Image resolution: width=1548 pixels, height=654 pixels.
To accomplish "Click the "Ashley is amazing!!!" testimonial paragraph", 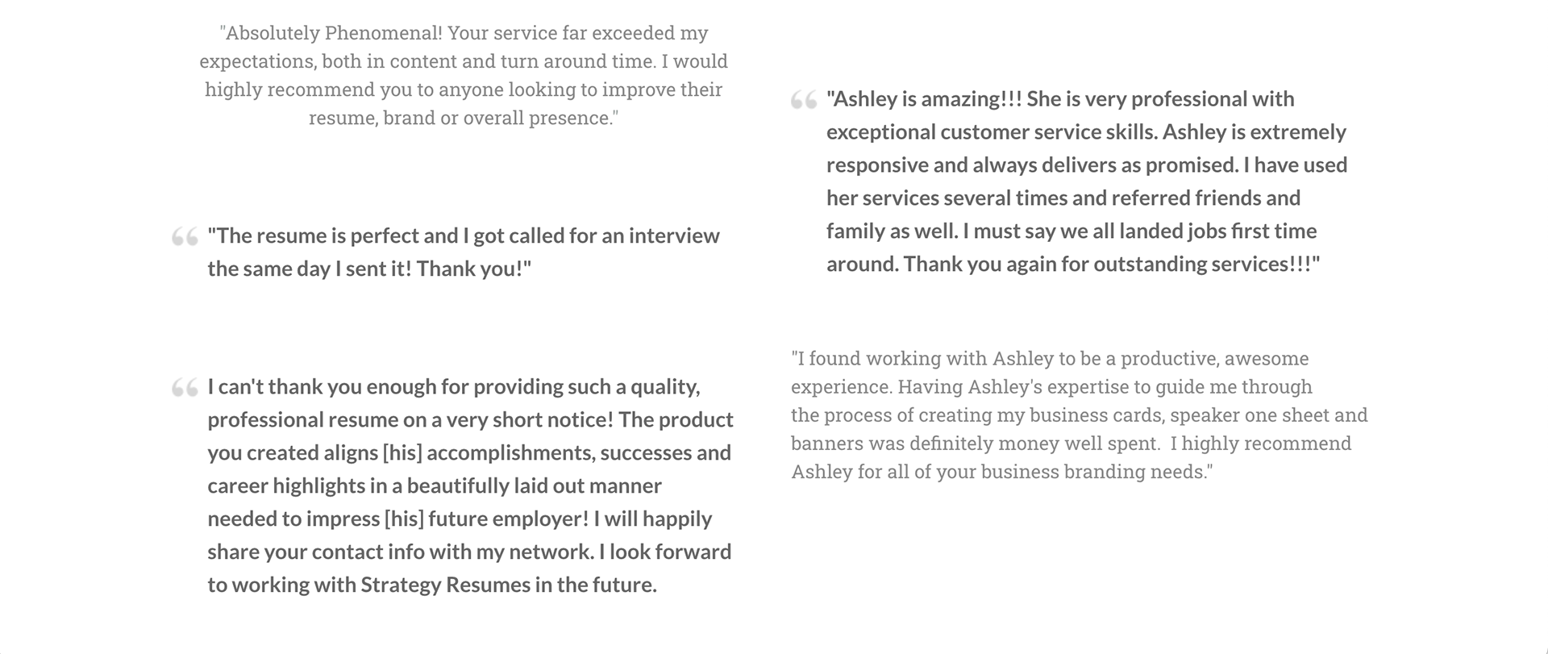I will (x=1087, y=181).
